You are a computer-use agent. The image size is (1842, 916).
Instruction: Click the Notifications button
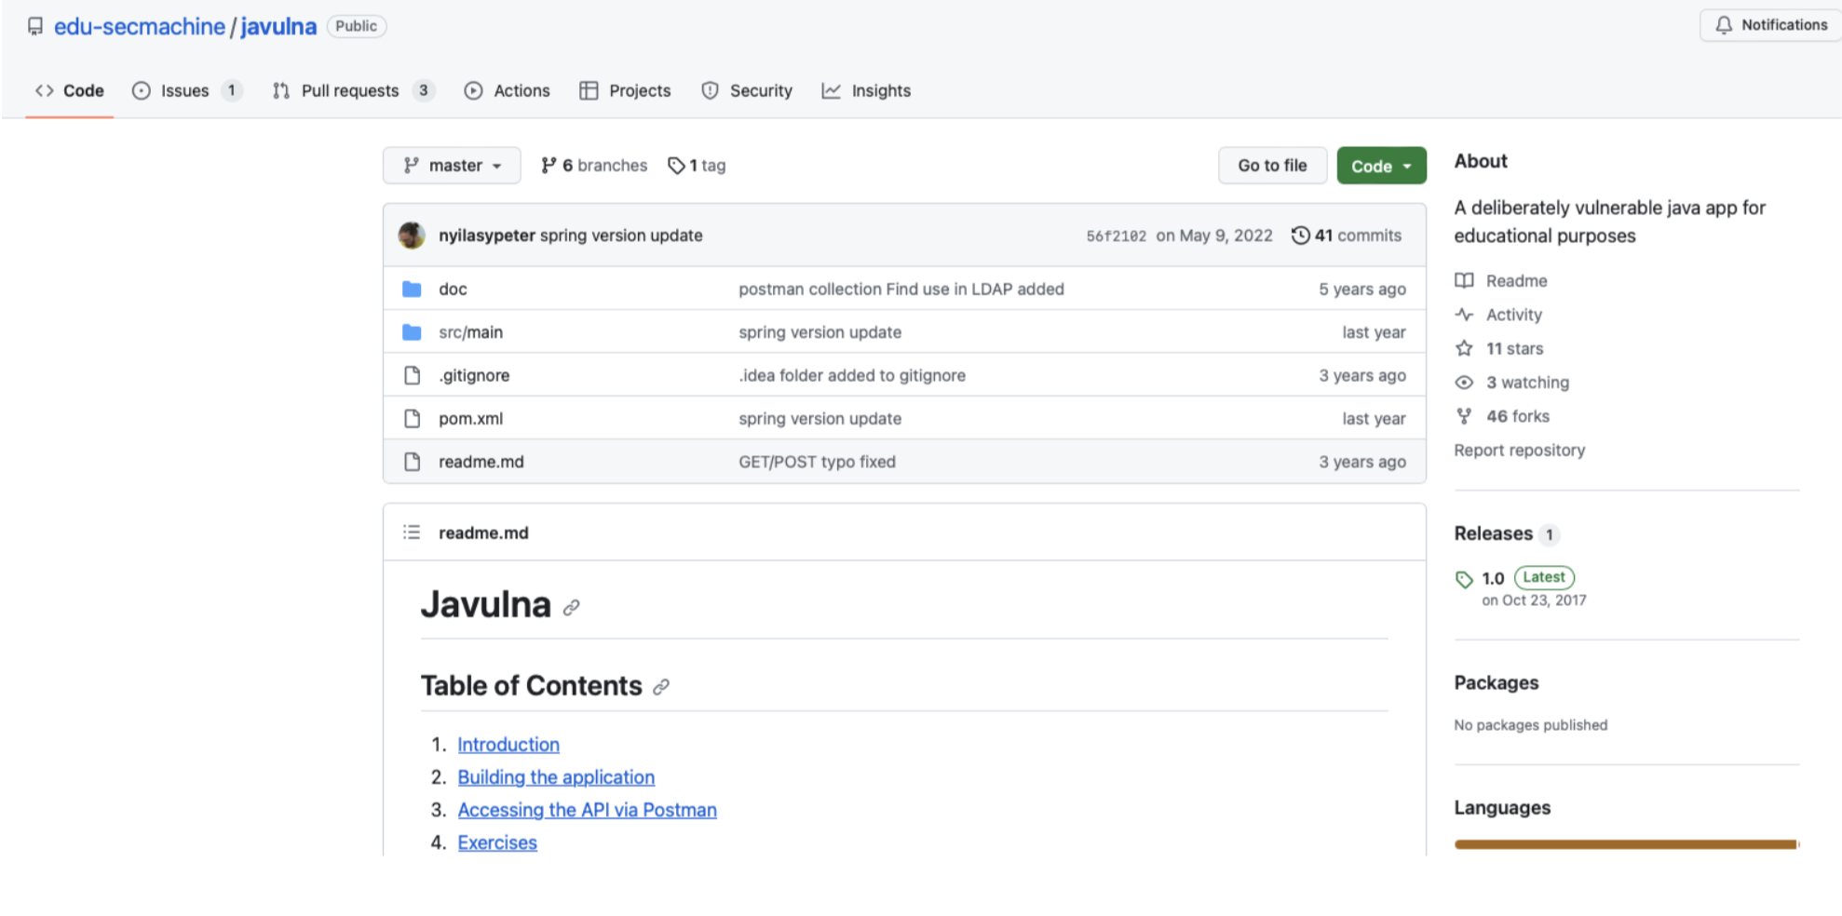point(1770,25)
